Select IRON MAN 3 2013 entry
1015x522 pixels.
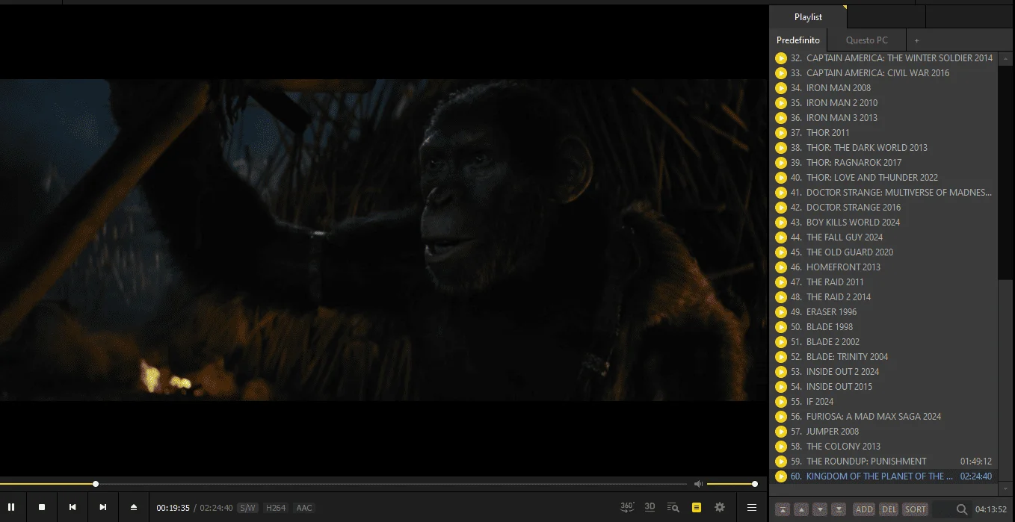tap(884, 118)
